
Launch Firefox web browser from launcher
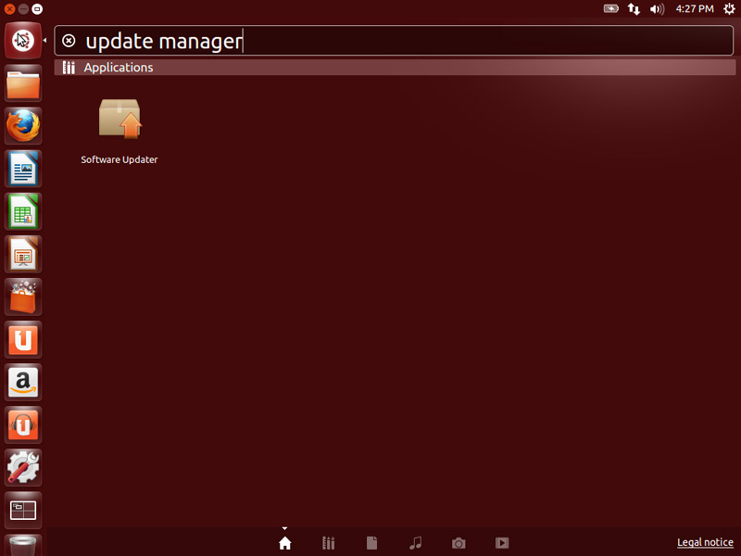click(x=22, y=126)
